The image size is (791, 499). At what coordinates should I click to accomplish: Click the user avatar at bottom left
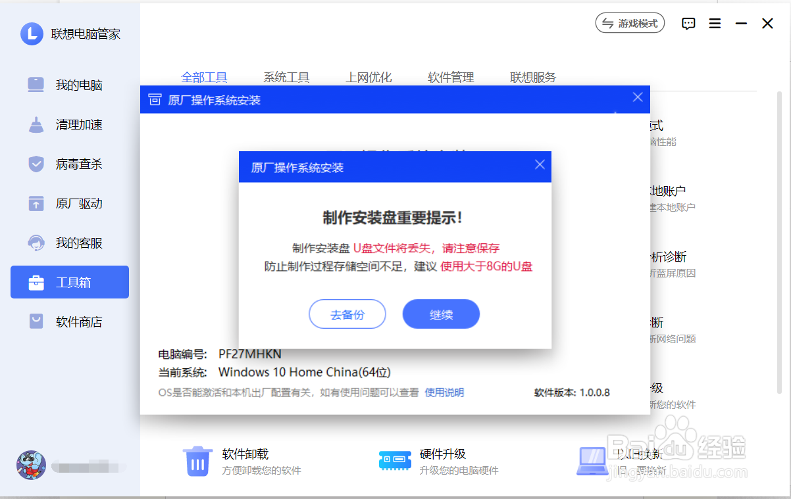click(x=31, y=465)
